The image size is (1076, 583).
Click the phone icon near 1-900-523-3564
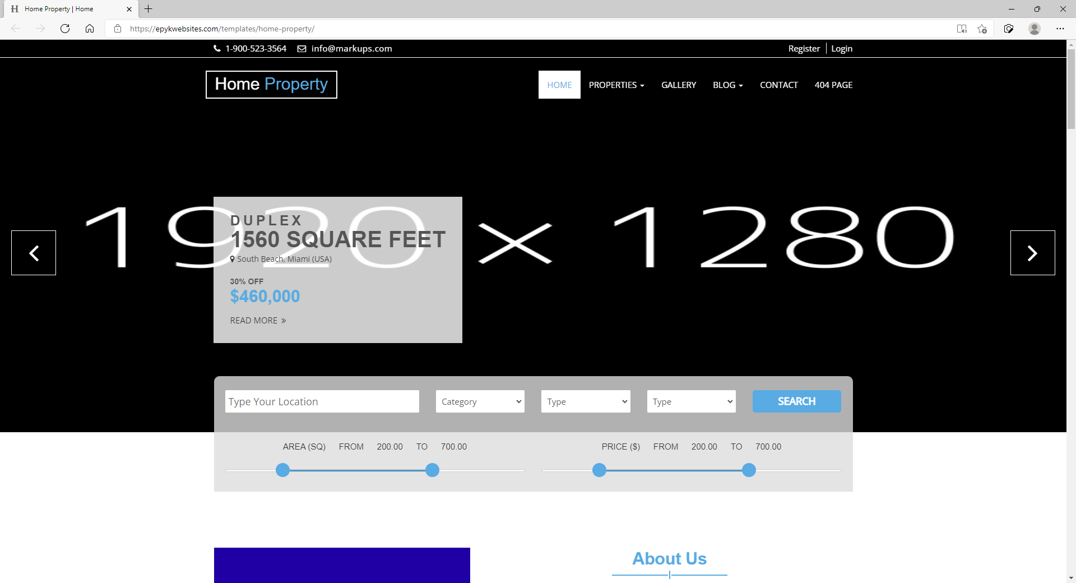click(217, 49)
